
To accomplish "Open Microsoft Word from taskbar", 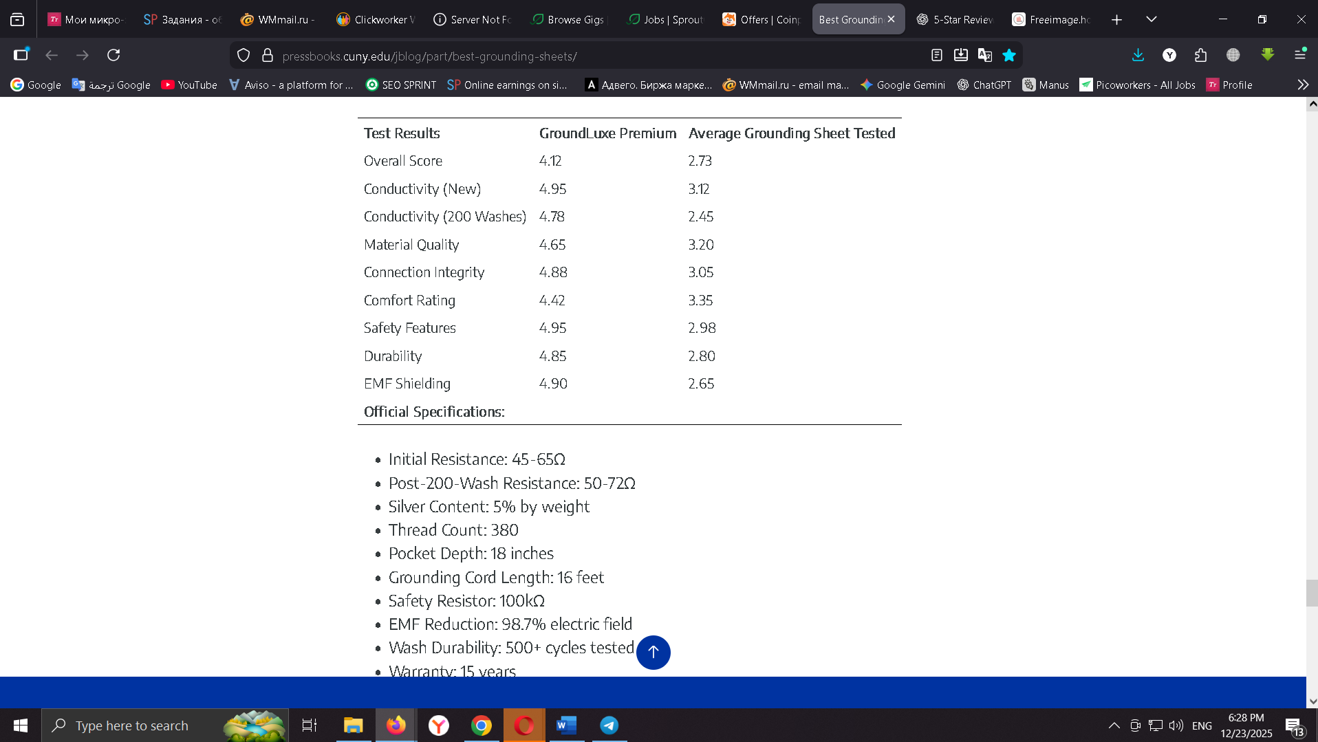I will [x=567, y=725].
